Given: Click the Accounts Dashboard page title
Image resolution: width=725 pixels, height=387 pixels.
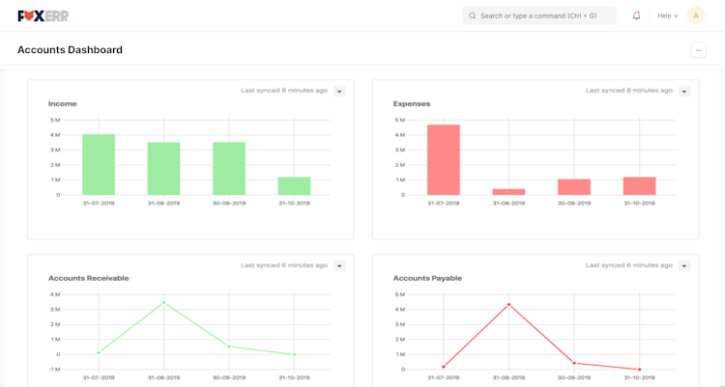Looking at the screenshot, I should [70, 50].
